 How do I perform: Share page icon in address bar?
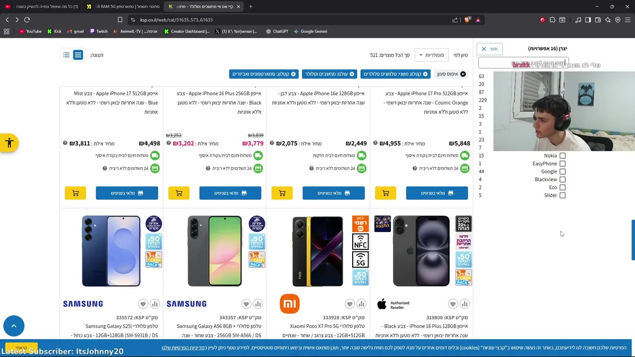[x=455, y=20]
